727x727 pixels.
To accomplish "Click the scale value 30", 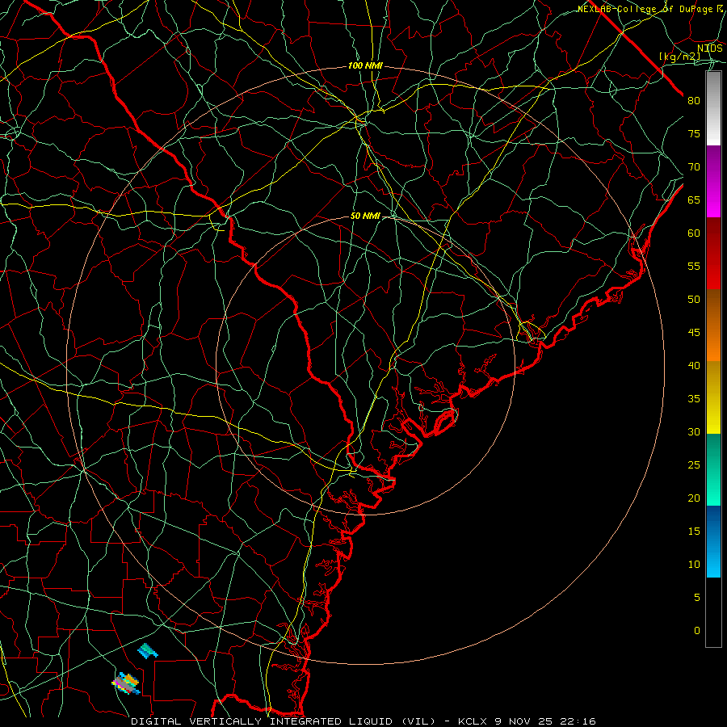I will point(694,431).
